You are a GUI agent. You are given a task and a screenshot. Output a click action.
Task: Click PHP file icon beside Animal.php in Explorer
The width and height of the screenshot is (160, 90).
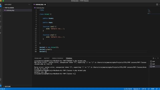click(5, 10)
